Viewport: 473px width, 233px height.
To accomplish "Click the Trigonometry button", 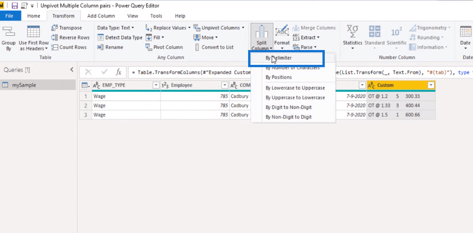I will pyautogui.click(x=430, y=28).
